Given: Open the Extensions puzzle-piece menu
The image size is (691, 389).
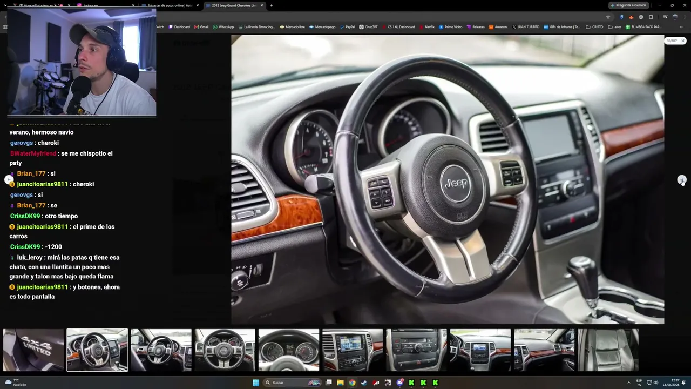Looking at the screenshot, I should (651, 17).
